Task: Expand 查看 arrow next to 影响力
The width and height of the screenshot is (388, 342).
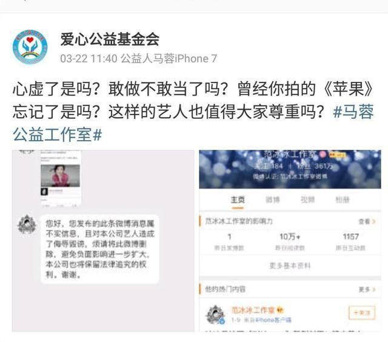Action: (367, 221)
